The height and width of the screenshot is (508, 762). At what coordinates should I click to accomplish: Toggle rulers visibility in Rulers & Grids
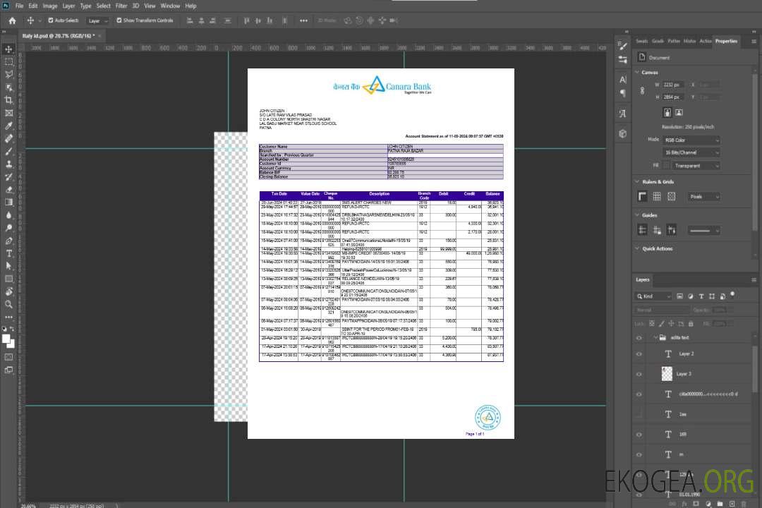tap(643, 196)
